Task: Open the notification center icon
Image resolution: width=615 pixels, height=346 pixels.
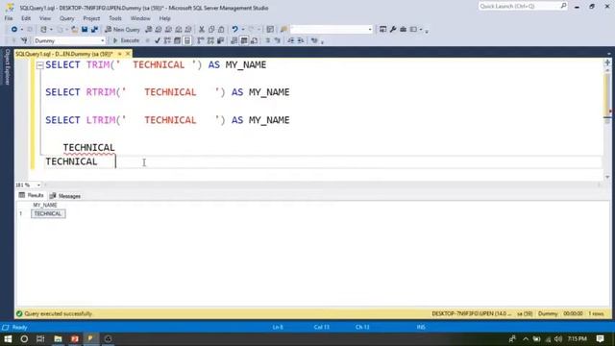Action: pyautogui.click(x=600, y=338)
